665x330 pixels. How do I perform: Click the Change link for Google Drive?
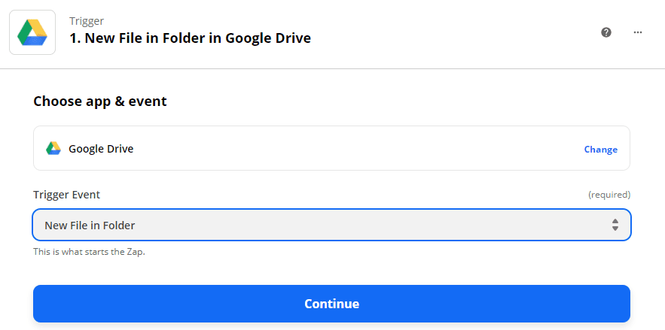[x=600, y=150]
